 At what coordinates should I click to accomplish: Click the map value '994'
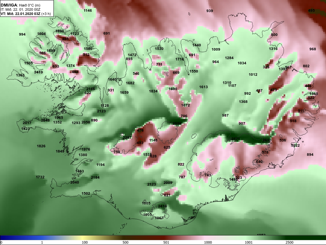point(22,34)
